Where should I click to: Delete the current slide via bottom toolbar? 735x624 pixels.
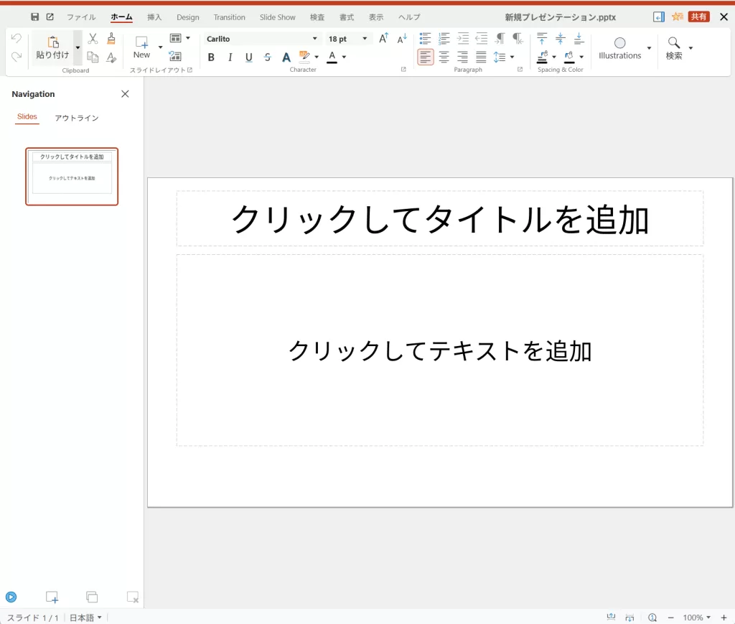(x=131, y=597)
